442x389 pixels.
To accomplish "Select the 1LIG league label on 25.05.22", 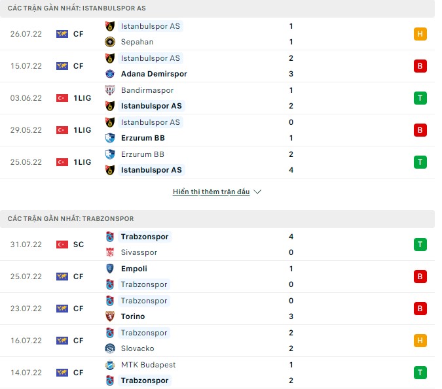I will click(83, 162).
